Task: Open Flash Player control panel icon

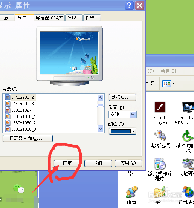Action: coord(160,107)
